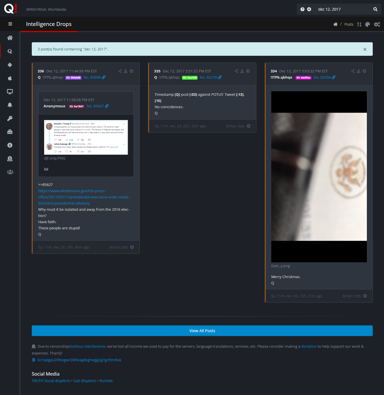Download post 335
384x395 pixels.
[x=242, y=71]
